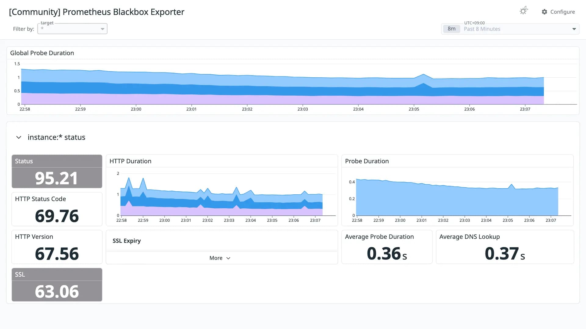The image size is (586, 329).
Task: Click the Status value 95.21
Action: click(56, 178)
